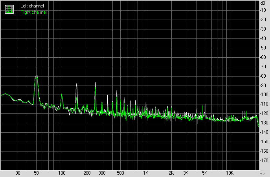Click the -170 dB axis value
Image resolution: width=270 pixels, height=177 pixels.
(264, 161)
